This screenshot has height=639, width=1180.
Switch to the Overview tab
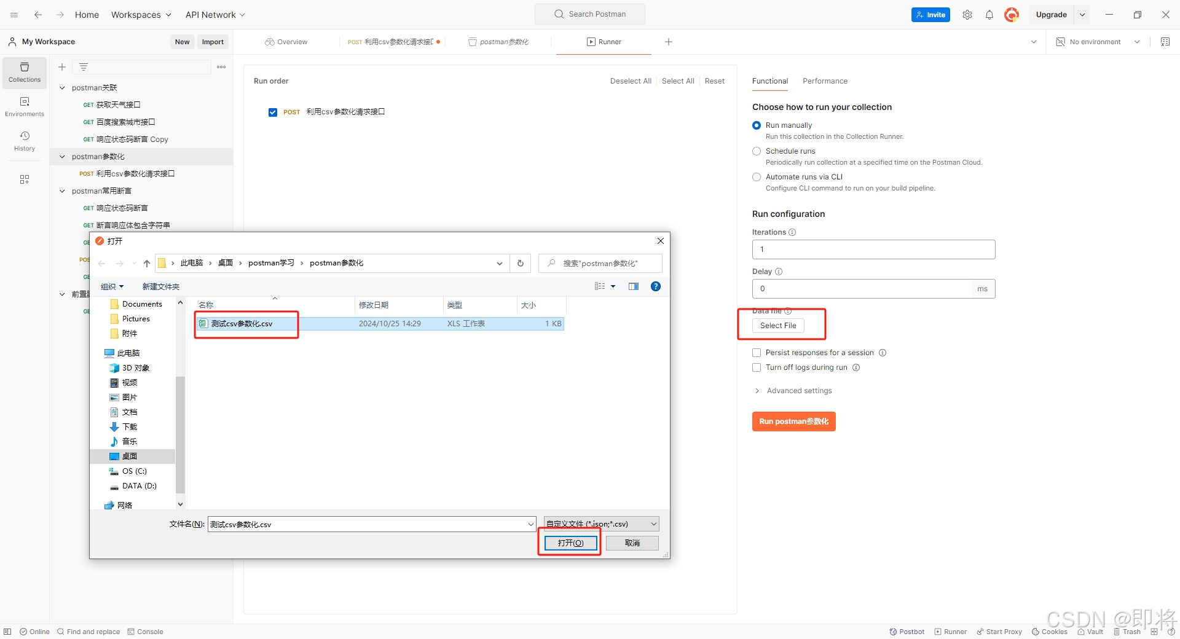tap(286, 42)
